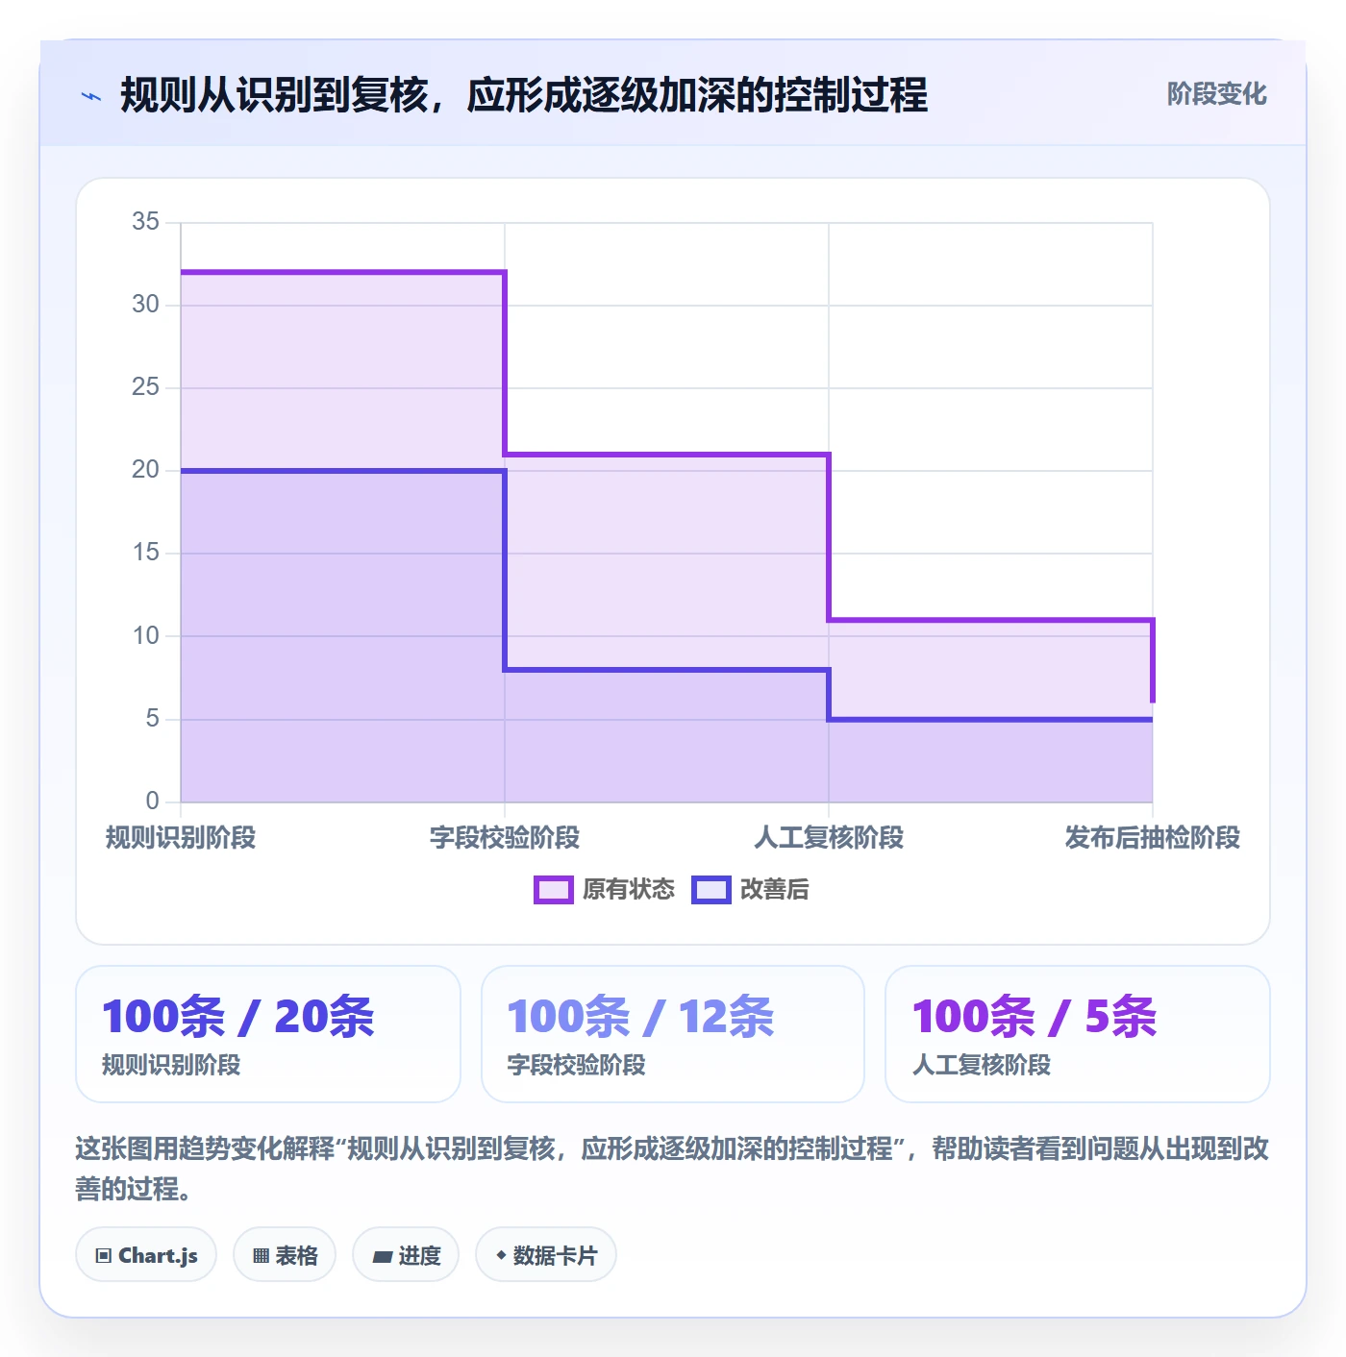Viewport: 1346px width, 1357px height.
Task: Click the 人工复核阶段 x-axis label
Action: coord(829,838)
